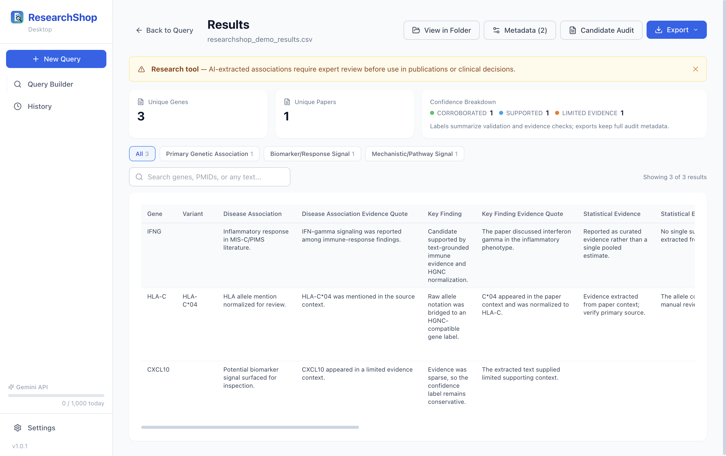Open Metadata (2) panel
Image resolution: width=726 pixels, height=456 pixels.
click(520, 30)
